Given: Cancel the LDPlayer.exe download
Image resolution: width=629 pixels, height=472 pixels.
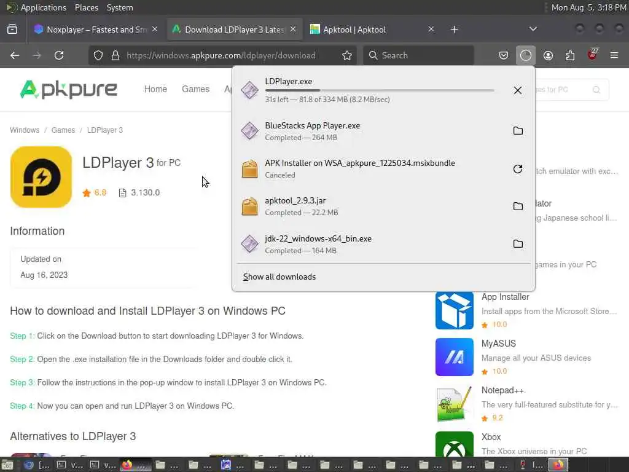Looking at the screenshot, I should tap(517, 90).
